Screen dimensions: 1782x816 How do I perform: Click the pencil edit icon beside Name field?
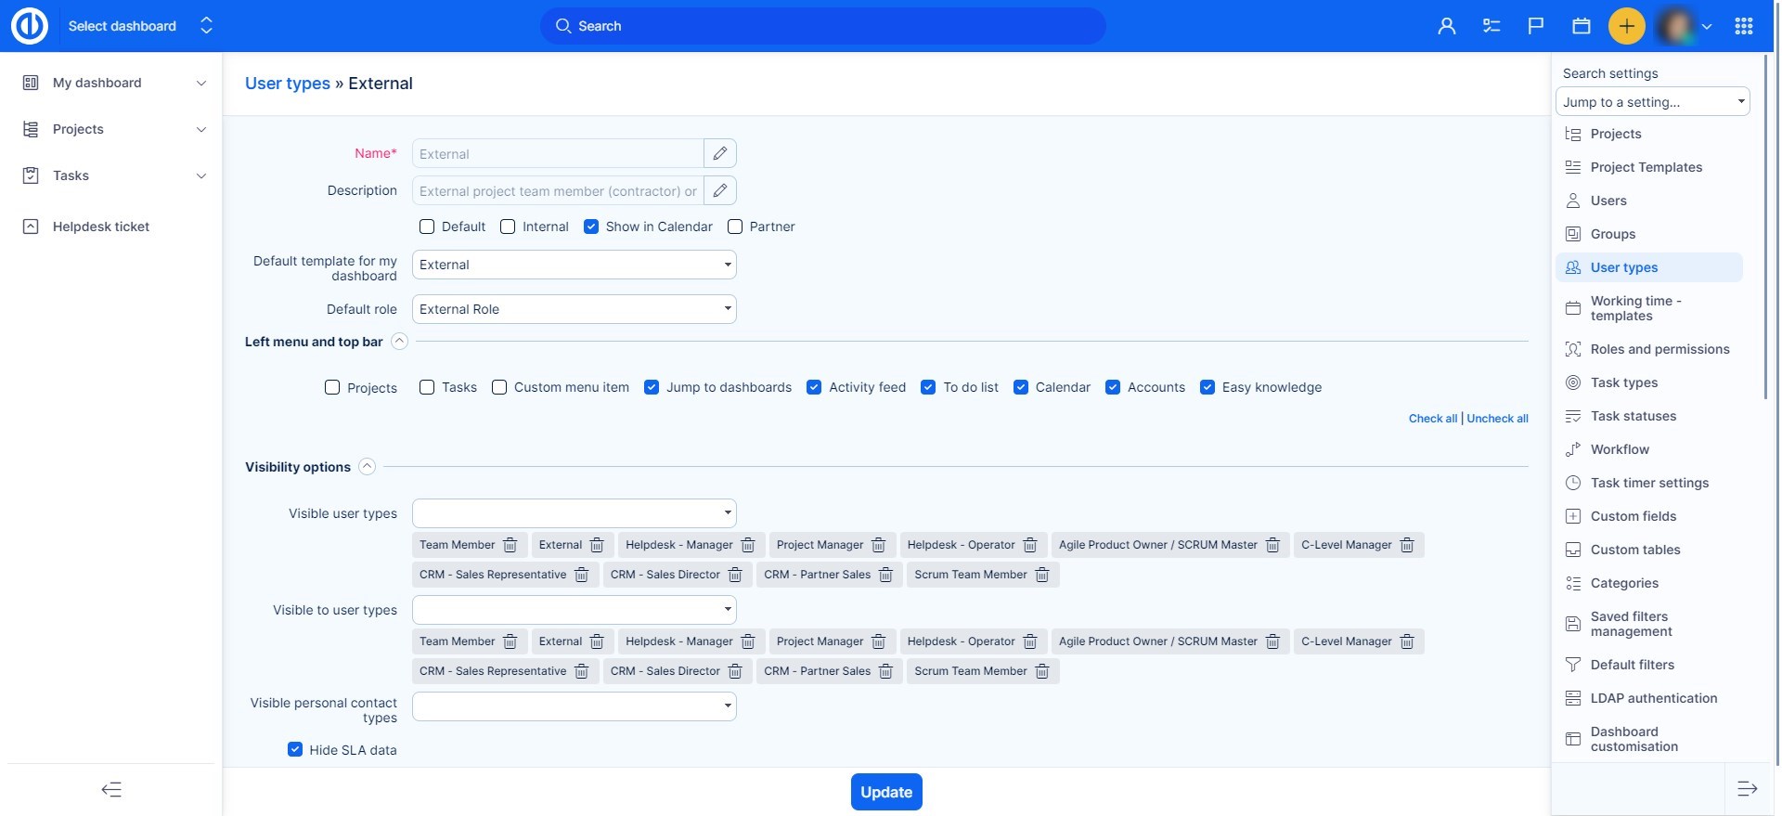click(720, 153)
